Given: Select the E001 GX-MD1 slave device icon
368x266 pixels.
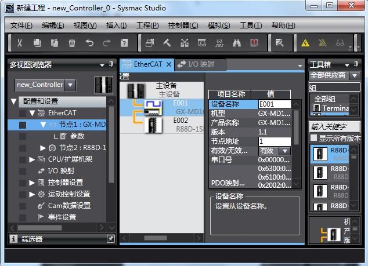Looking at the screenshot, I should pyautogui.click(x=153, y=106).
